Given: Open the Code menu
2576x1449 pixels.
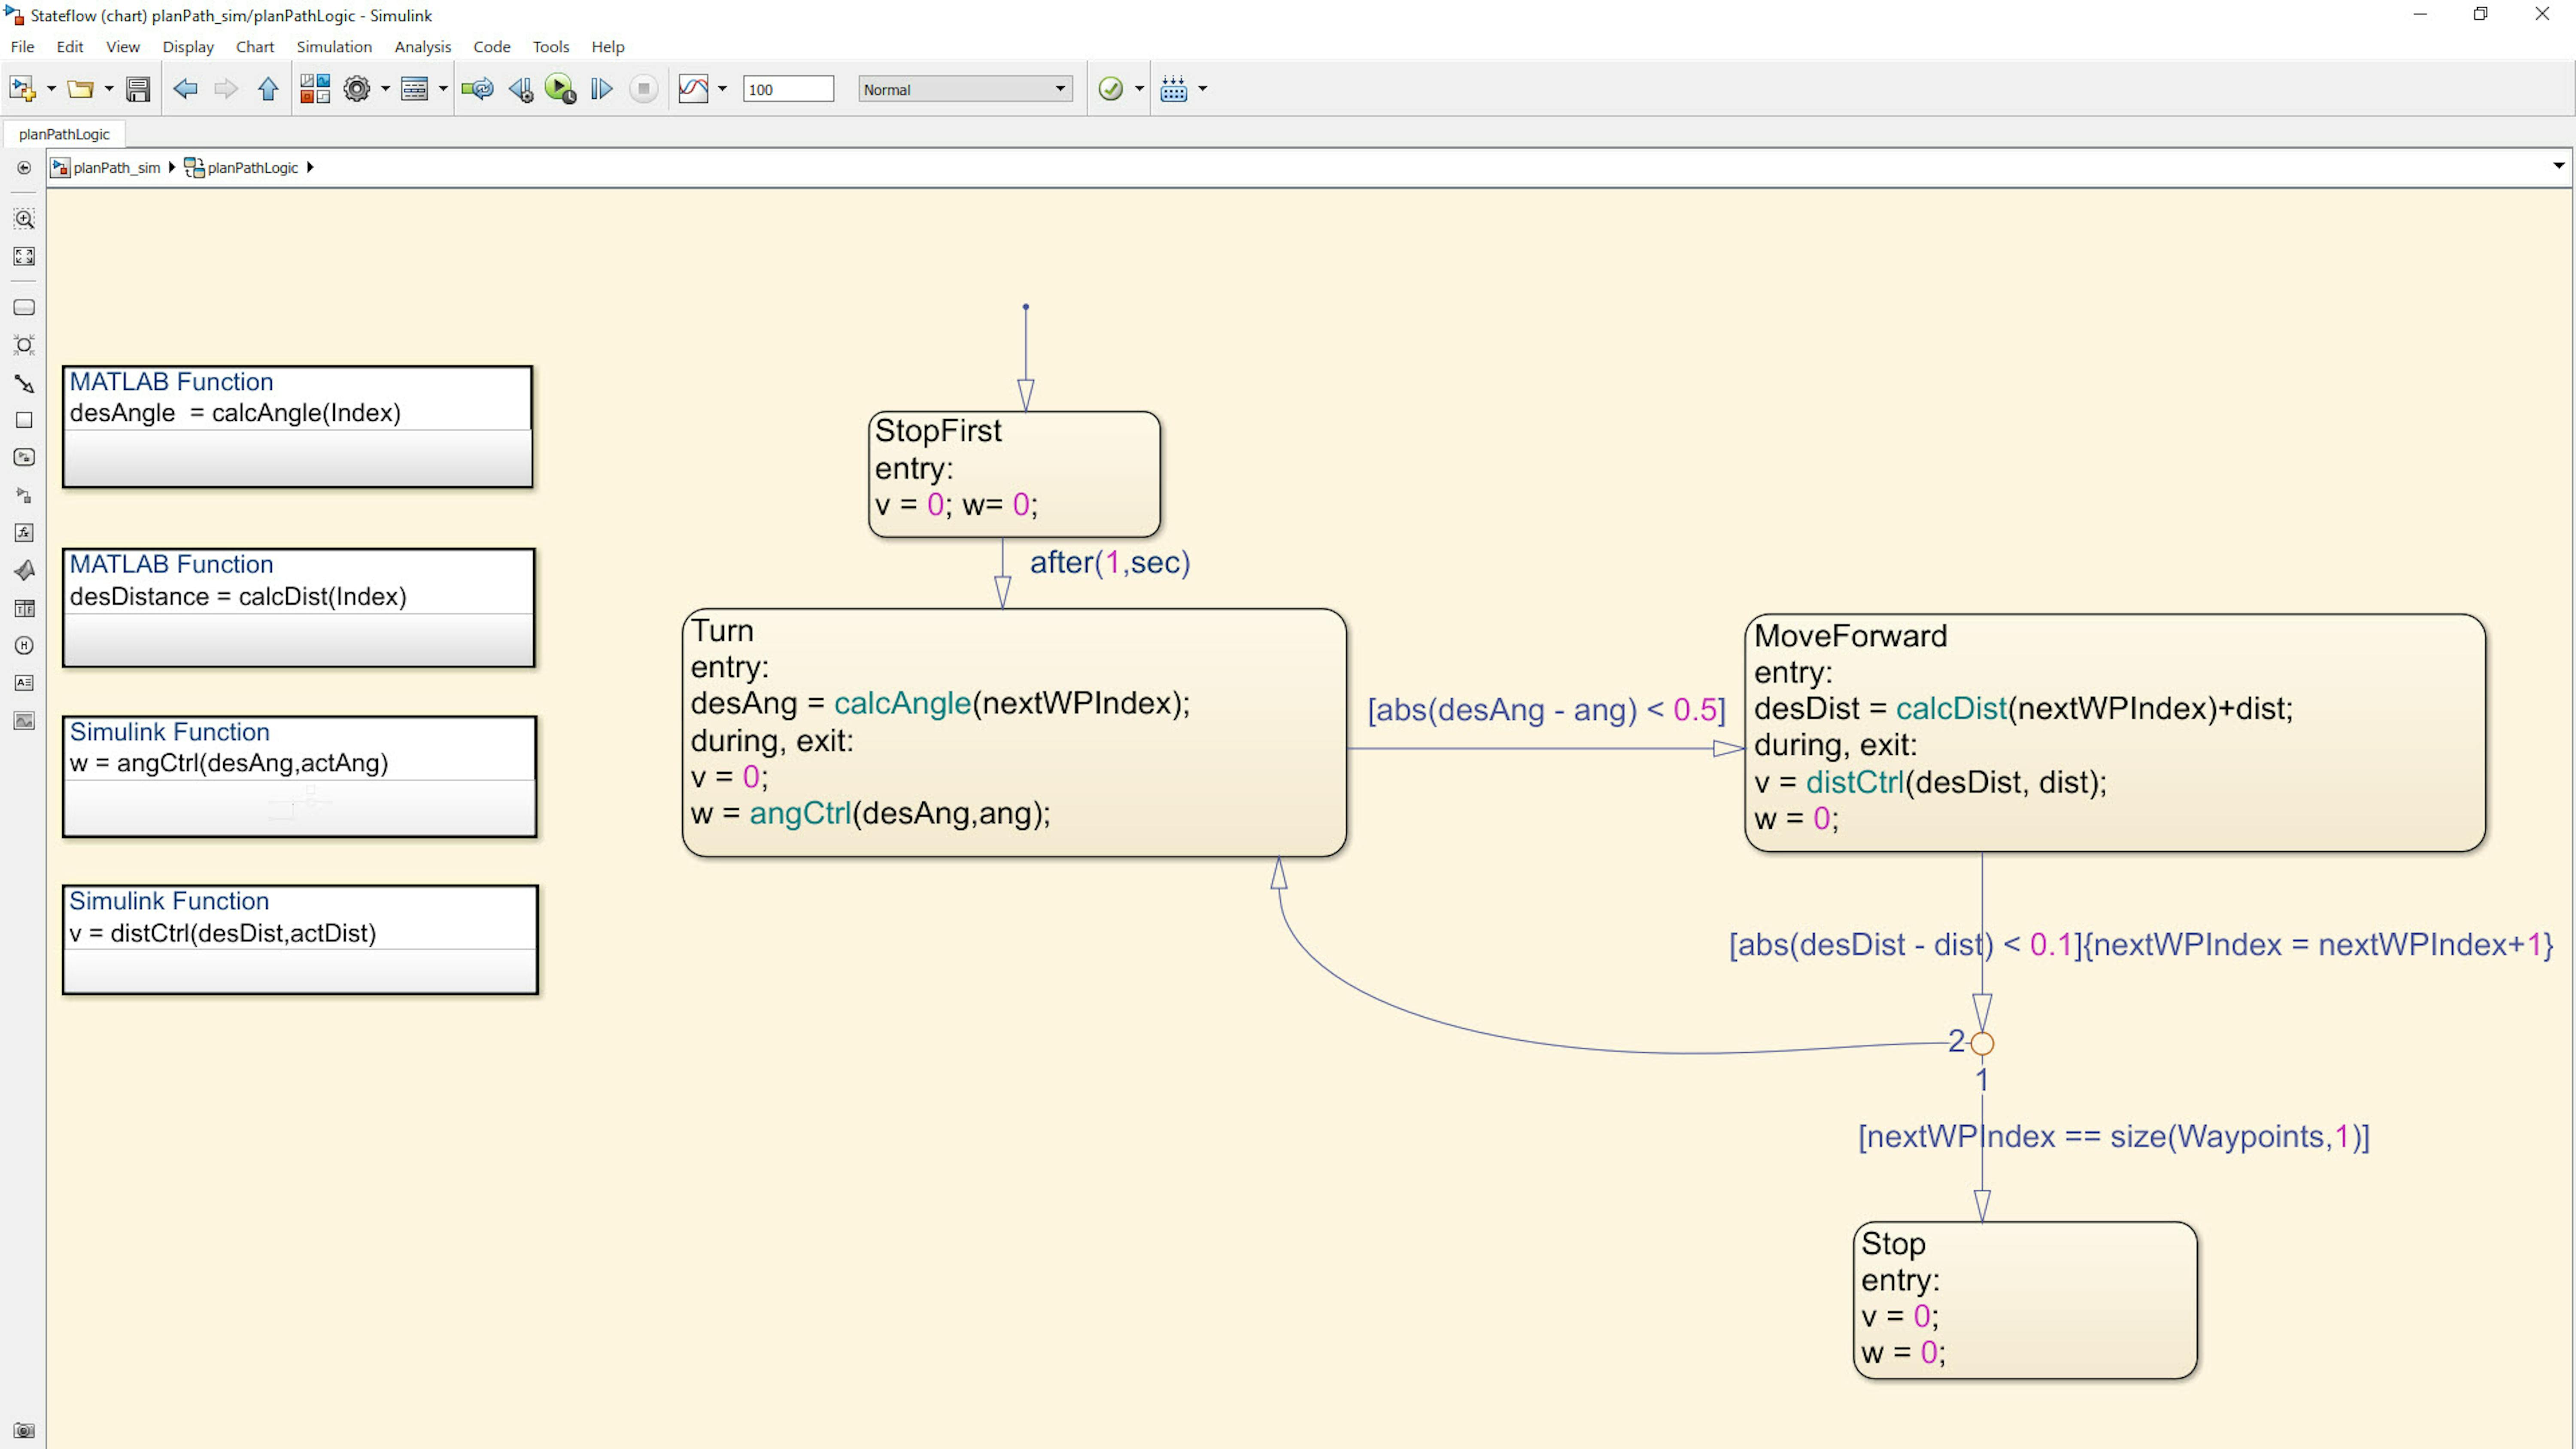Looking at the screenshot, I should pyautogui.click(x=492, y=46).
